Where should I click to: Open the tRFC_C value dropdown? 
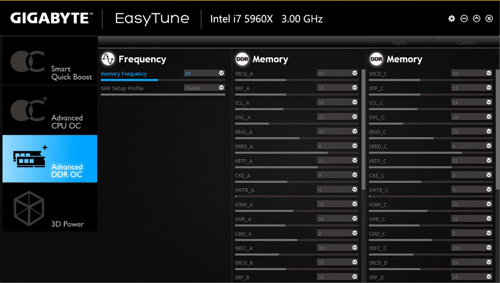pos(489,248)
